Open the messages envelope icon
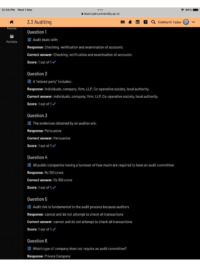 (x=123, y=22)
